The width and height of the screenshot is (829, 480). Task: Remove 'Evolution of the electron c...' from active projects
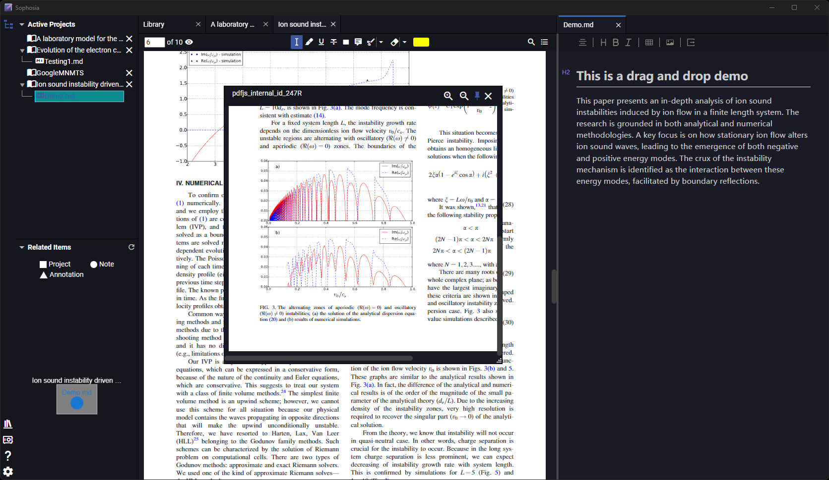click(129, 50)
